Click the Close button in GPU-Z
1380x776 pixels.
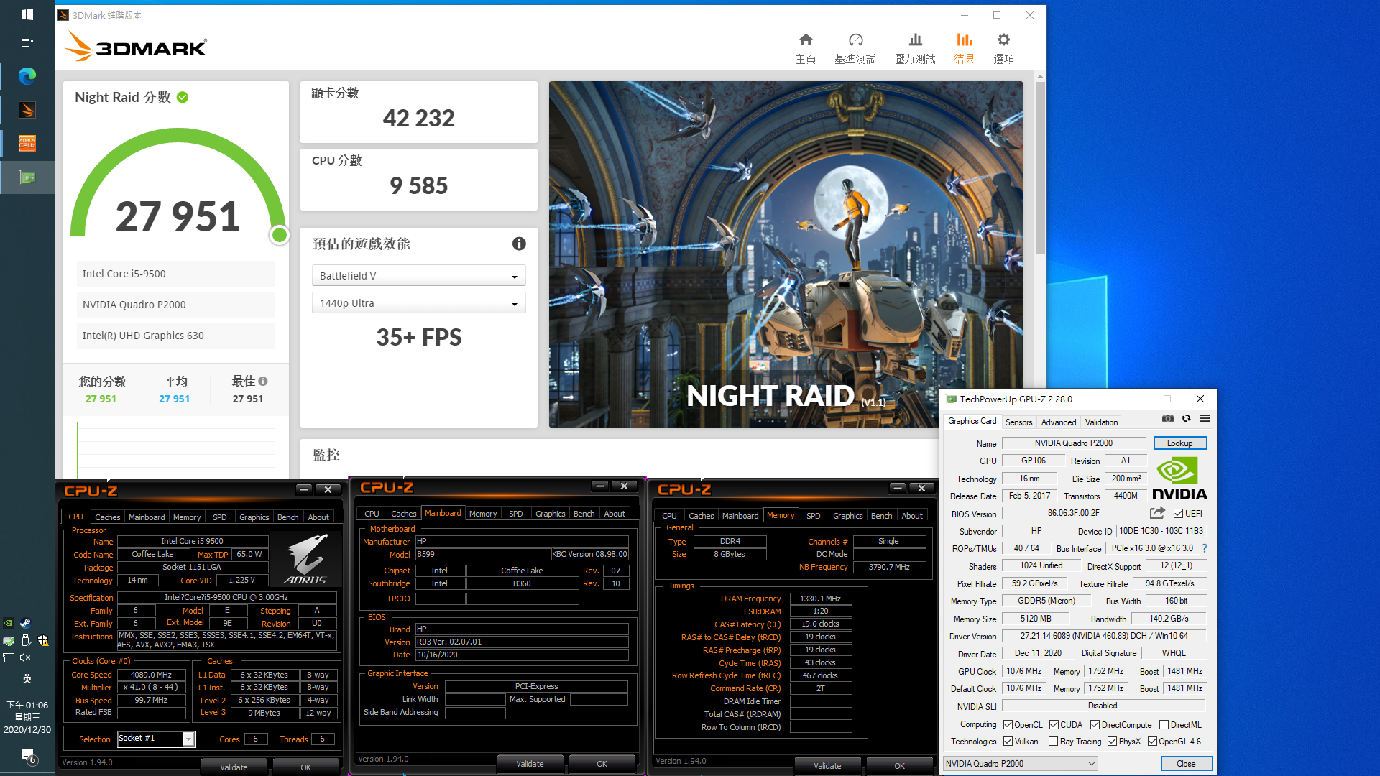pyautogui.click(x=1186, y=764)
